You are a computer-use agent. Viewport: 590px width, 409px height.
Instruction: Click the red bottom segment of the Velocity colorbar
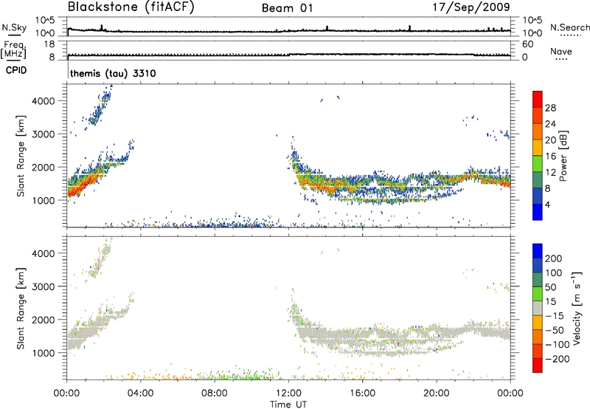pyautogui.click(x=538, y=365)
